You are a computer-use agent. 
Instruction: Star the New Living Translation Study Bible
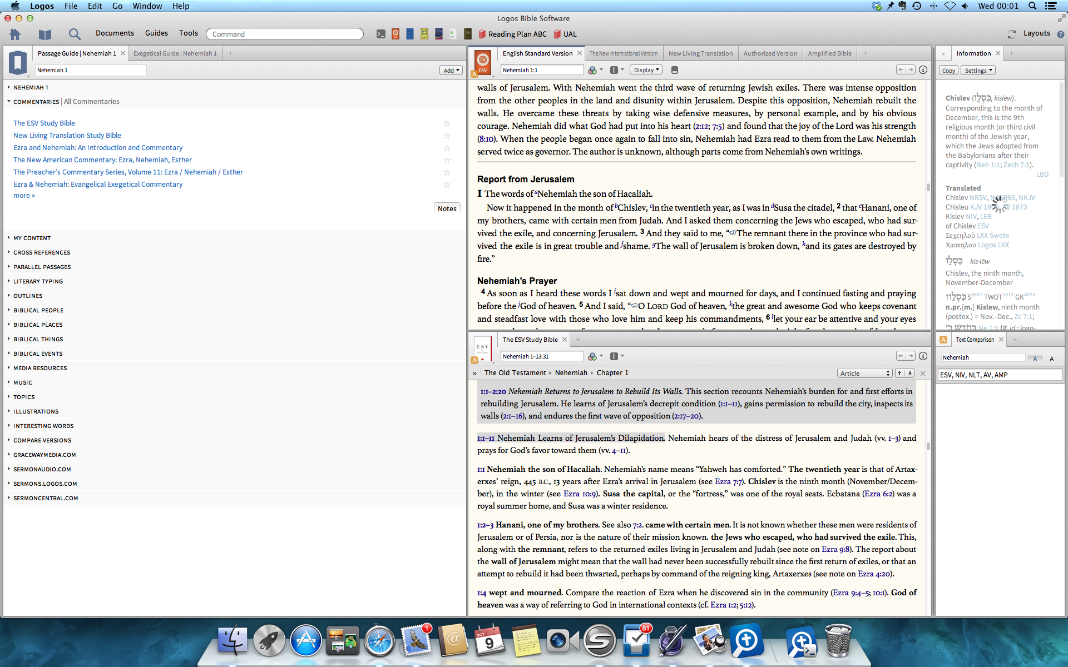click(447, 136)
